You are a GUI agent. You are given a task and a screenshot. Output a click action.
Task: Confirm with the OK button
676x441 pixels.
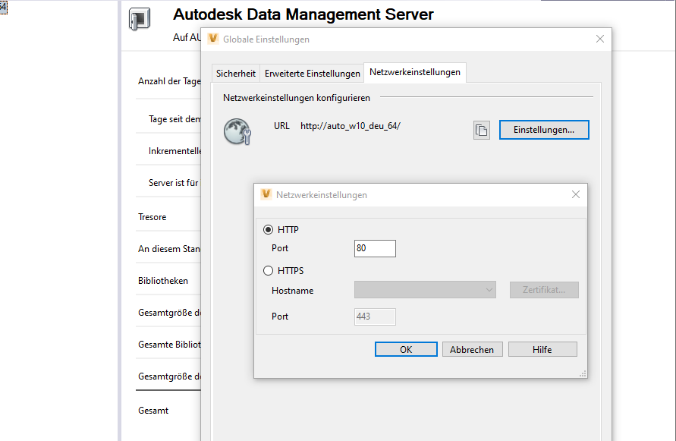[x=406, y=349]
